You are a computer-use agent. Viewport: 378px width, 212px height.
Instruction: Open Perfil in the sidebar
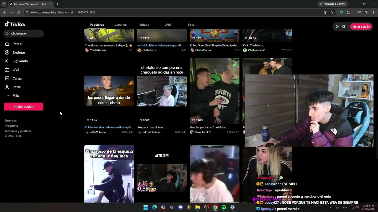click(x=13, y=87)
